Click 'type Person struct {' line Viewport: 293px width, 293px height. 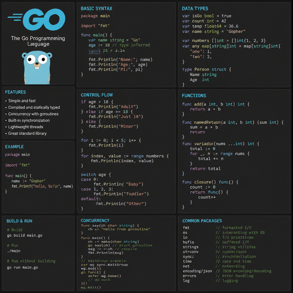pos(207,69)
